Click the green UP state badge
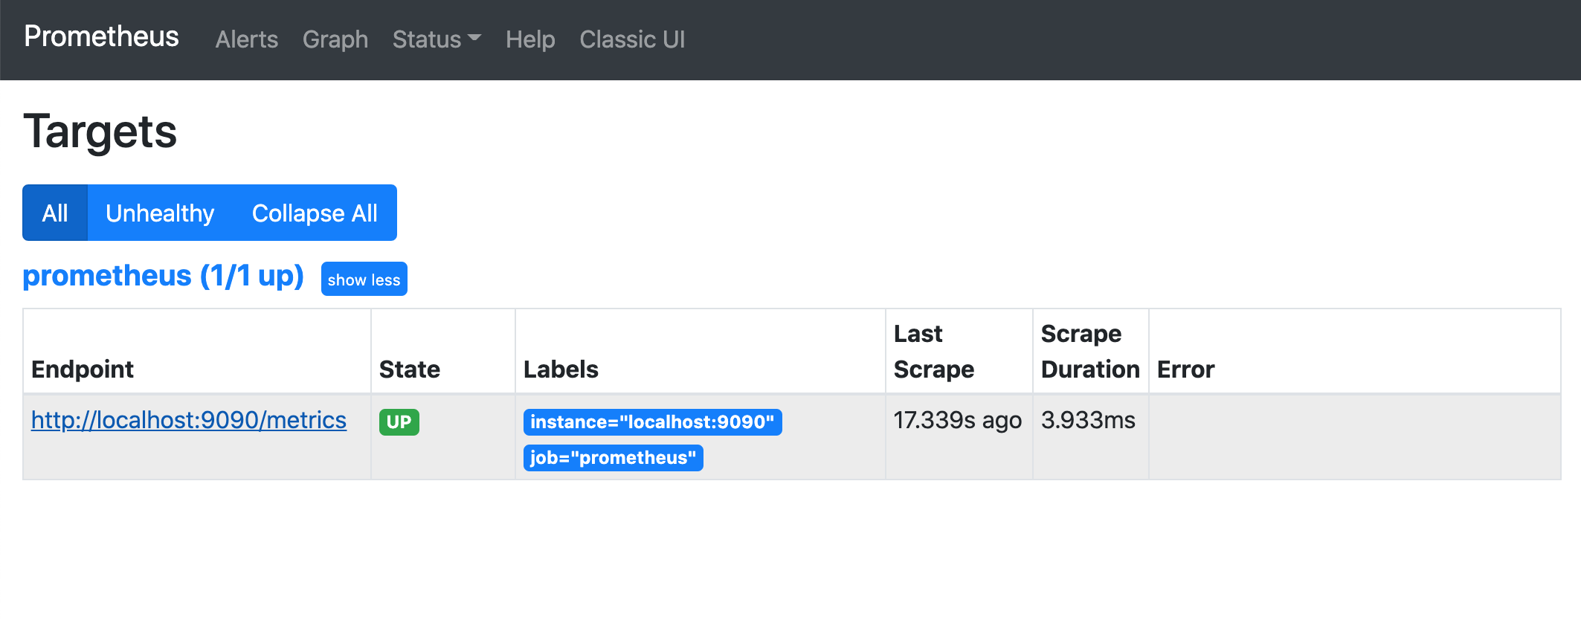1581x620 pixels. (x=399, y=422)
